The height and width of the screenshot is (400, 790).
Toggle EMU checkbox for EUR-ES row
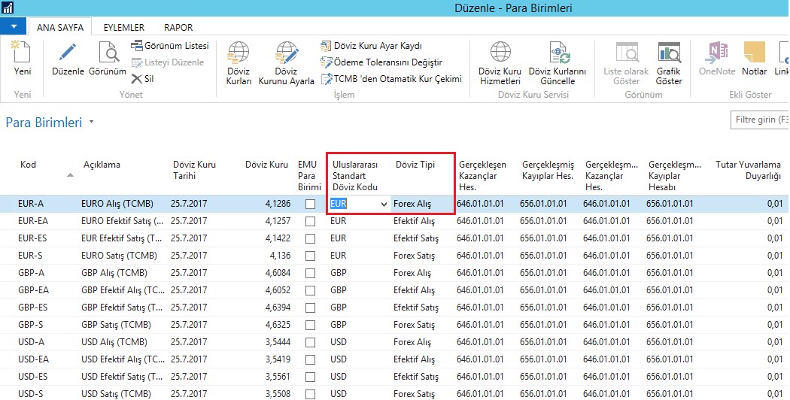tap(310, 238)
